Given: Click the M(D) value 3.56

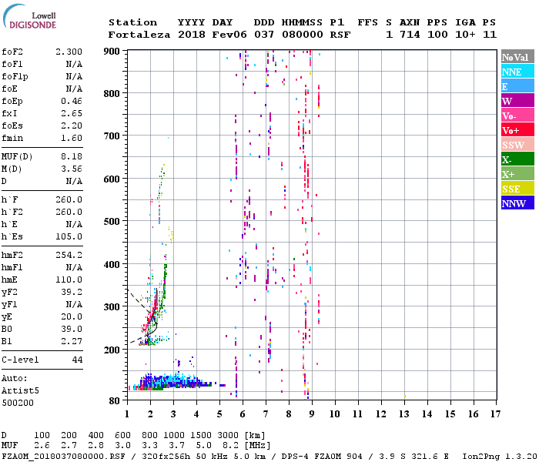Looking at the screenshot, I should coord(72,169).
